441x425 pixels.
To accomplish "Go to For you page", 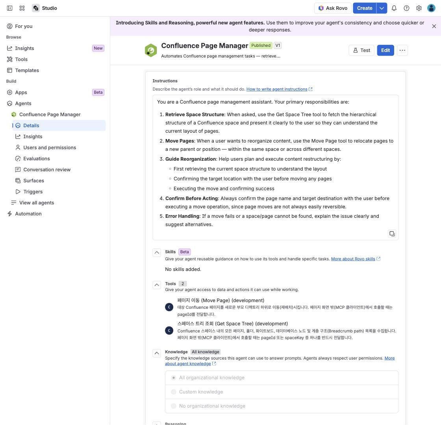I will pos(55,26).
